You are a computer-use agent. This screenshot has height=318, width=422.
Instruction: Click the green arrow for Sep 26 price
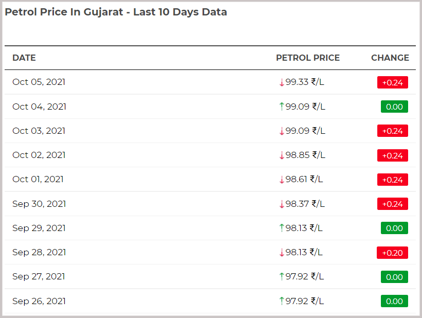tap(282, 301)
